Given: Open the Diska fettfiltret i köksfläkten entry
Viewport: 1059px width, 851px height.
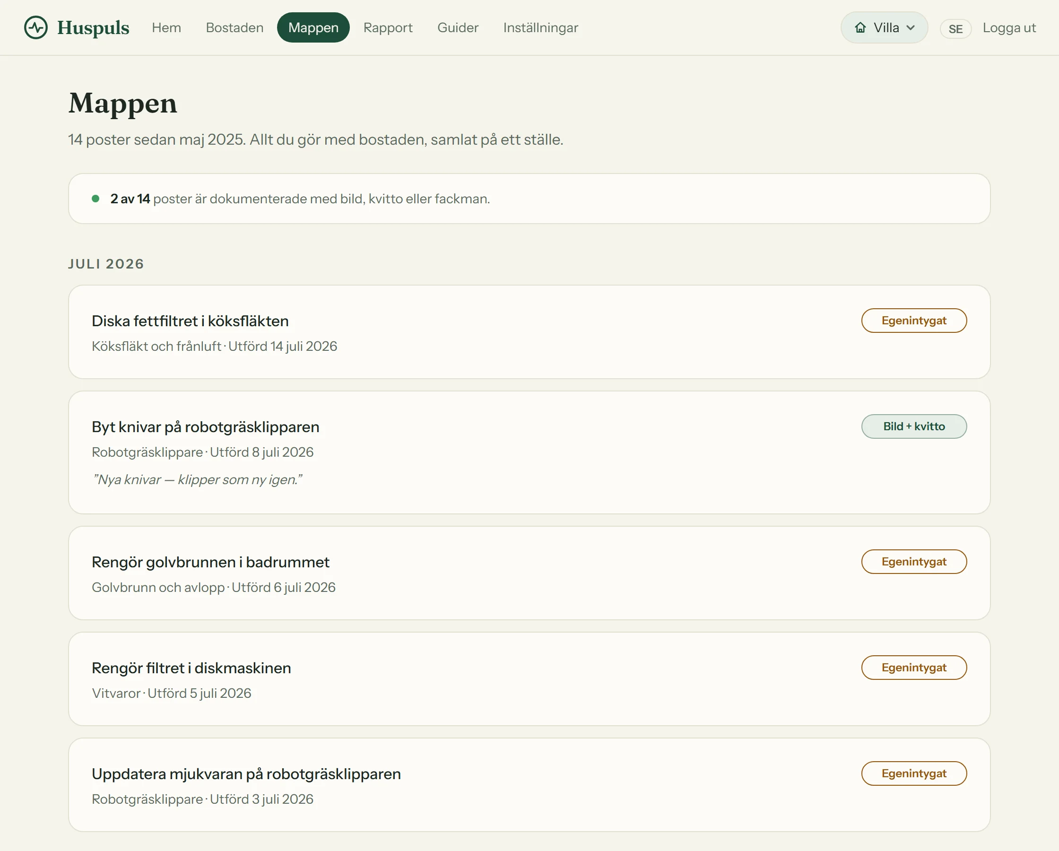Looking at the screenshot, I should [529, 332].
